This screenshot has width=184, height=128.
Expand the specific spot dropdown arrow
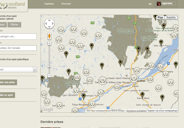point(35,70)
